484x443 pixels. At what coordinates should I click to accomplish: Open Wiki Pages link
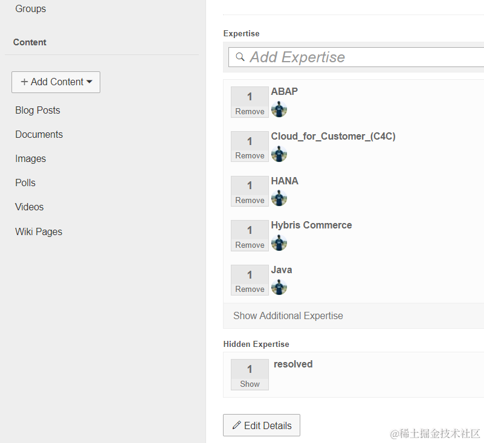(x=39, y=231)
